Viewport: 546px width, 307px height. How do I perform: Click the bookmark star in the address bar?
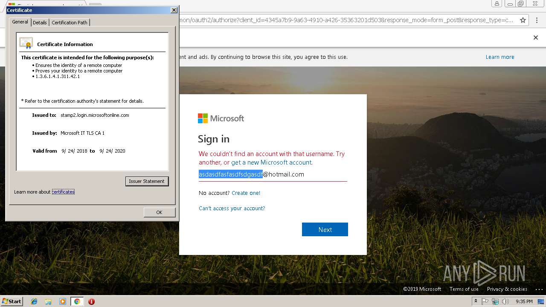click(523, 20)
